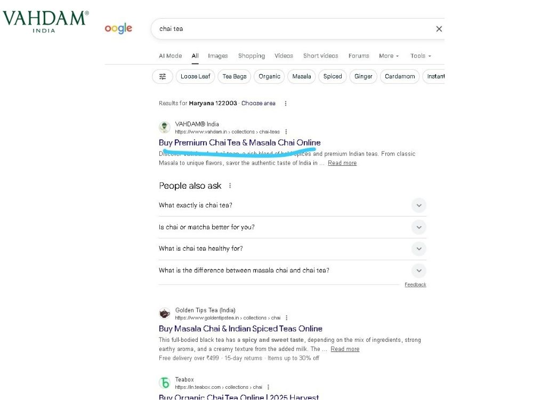Screen dimensions: 533x400
Task: Expand "Is chai or matcha better" question
Action: point(419,227)
